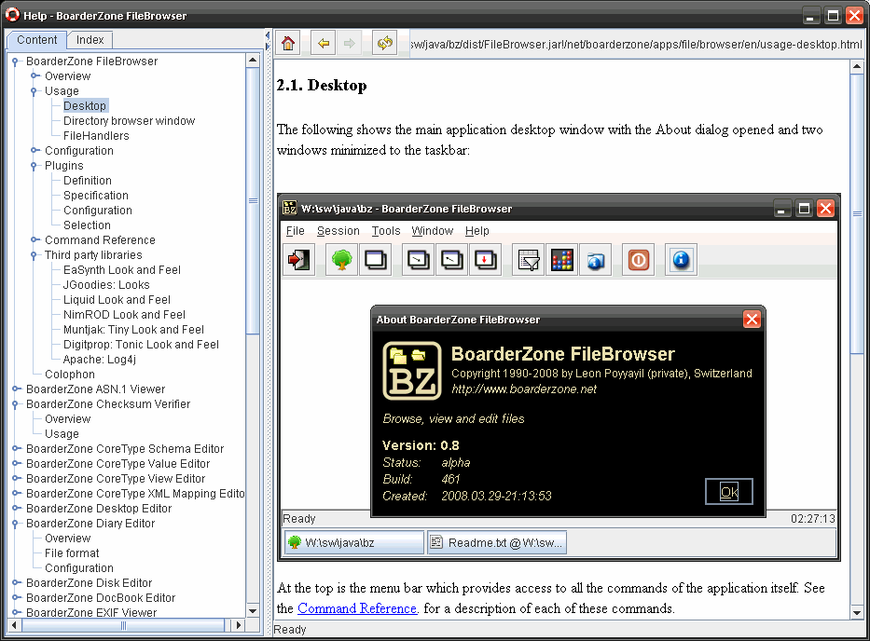Expand the BoarderZone ASN.1 Viewer node
This screenshot has height=641, width=870.
tap(16, 389)
